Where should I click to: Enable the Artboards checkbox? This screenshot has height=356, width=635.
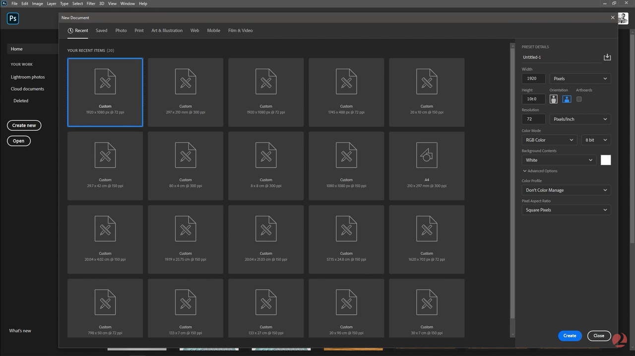click(579, 99)
